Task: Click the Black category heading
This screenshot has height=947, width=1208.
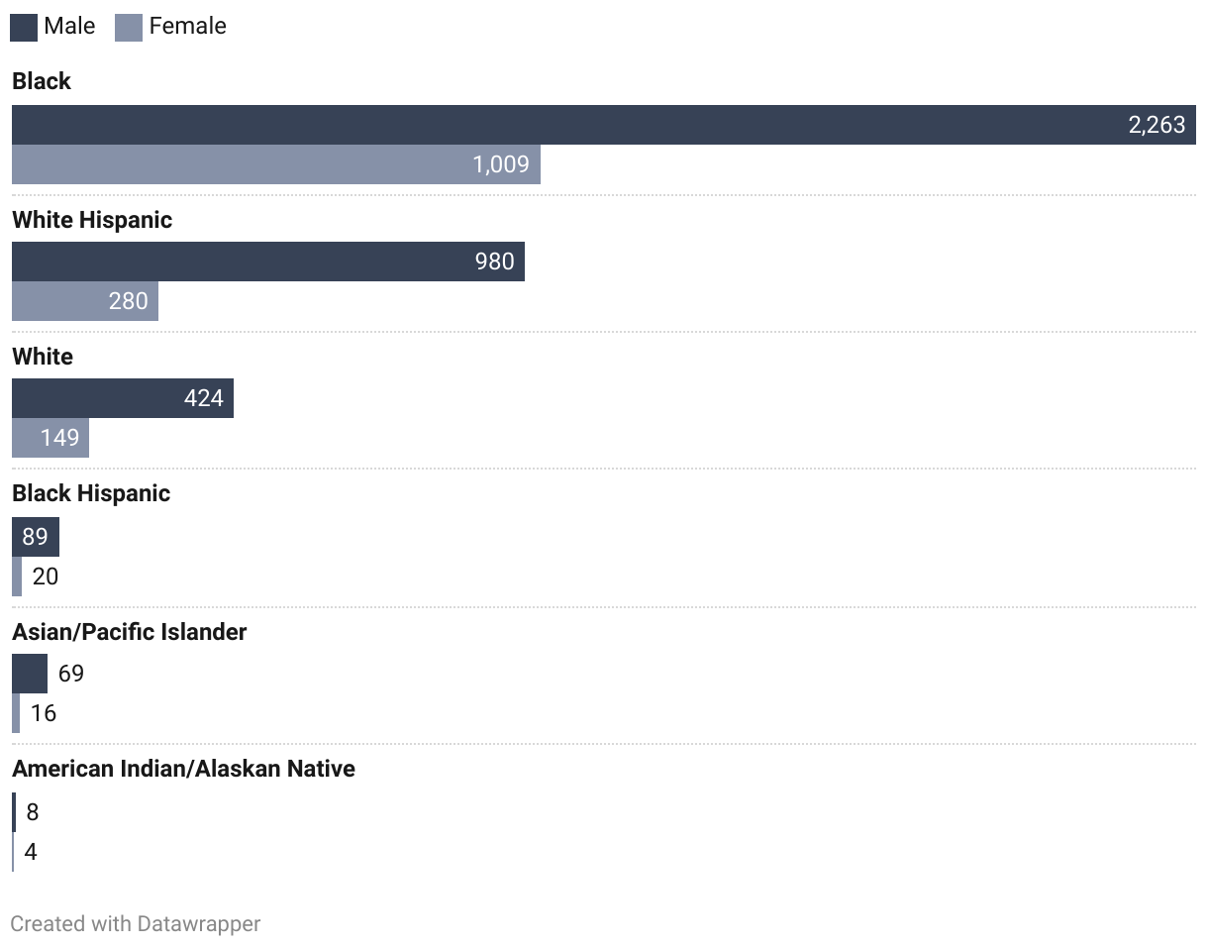Action: pos(42,81)
